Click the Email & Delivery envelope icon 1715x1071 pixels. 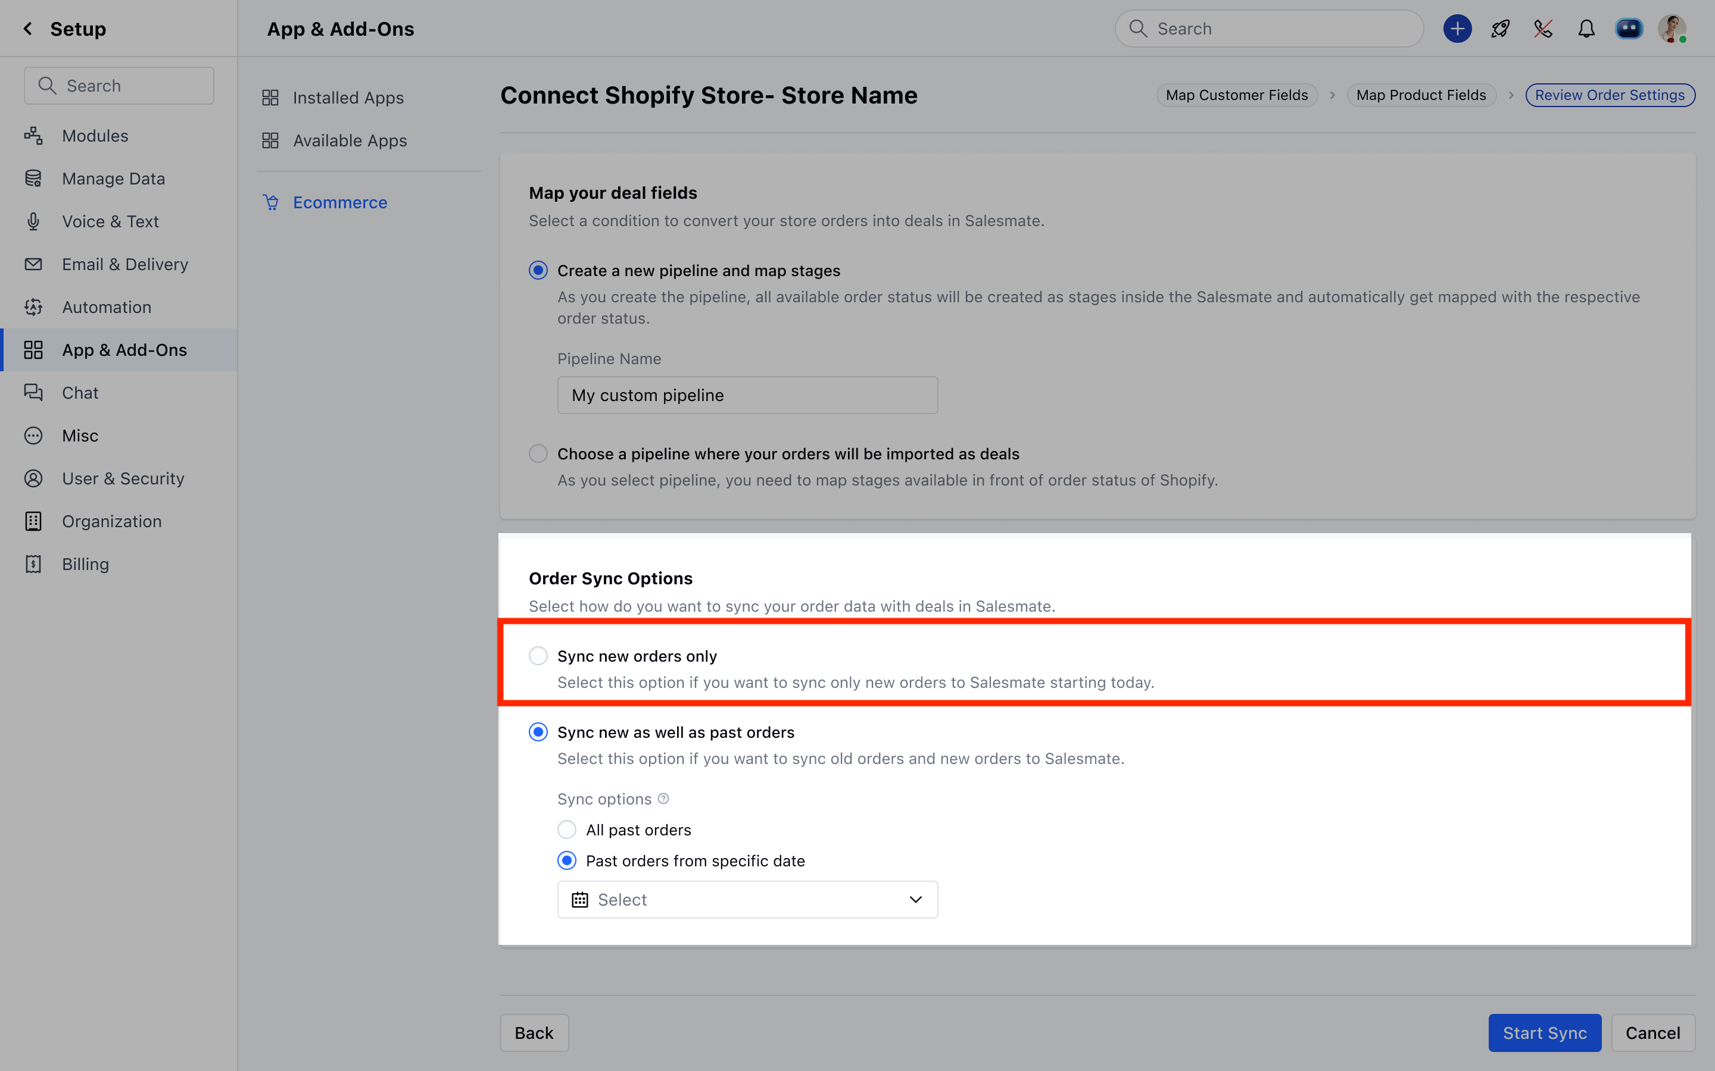(33, 264)
